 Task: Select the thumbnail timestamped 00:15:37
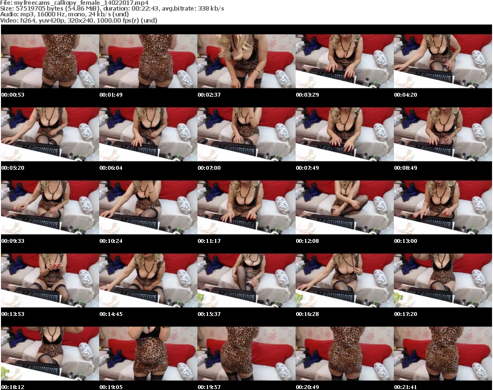tap(246, 281)
